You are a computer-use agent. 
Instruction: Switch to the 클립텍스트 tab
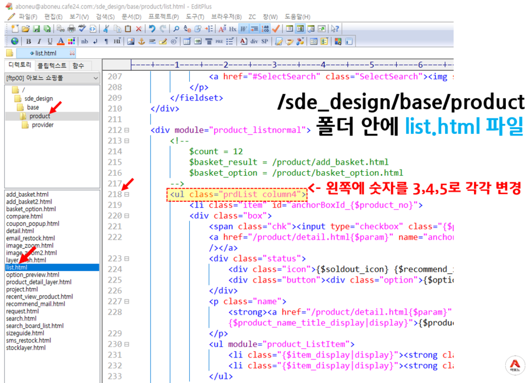point(52,66)
